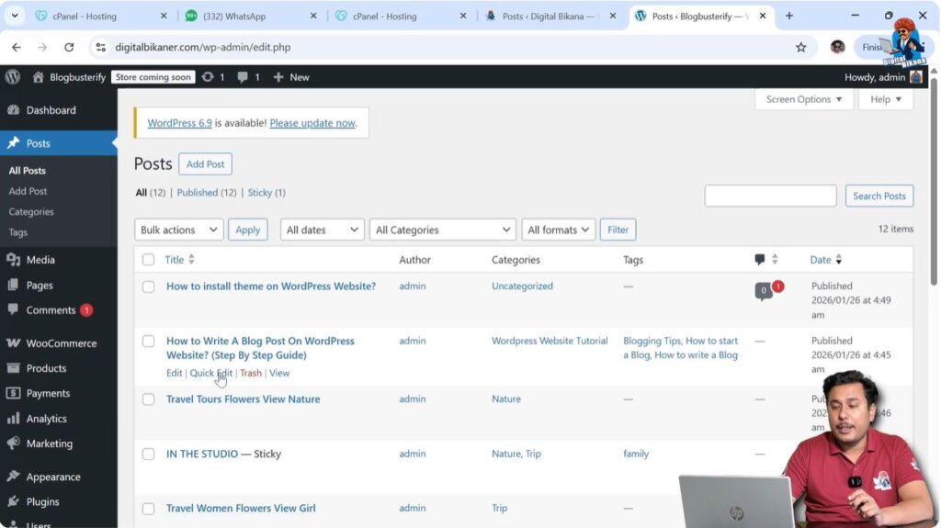Bookmark this page with the star icon
Image resolution: width=941 pixels, height=528 pixels.
(800, 47)
